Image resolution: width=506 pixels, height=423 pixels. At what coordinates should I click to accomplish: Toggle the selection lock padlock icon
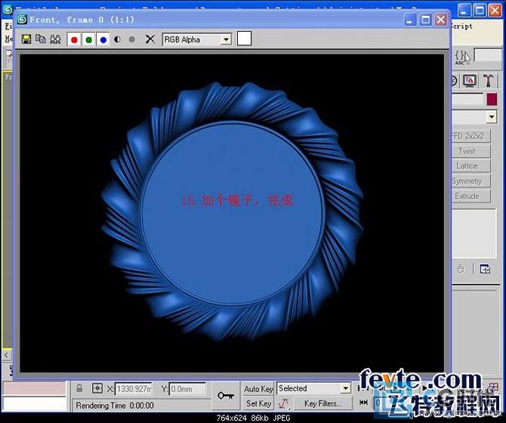click(79, 388)
